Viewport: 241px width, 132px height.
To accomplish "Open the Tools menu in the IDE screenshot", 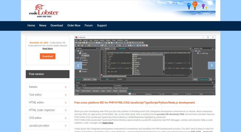I will pos(114,40).
